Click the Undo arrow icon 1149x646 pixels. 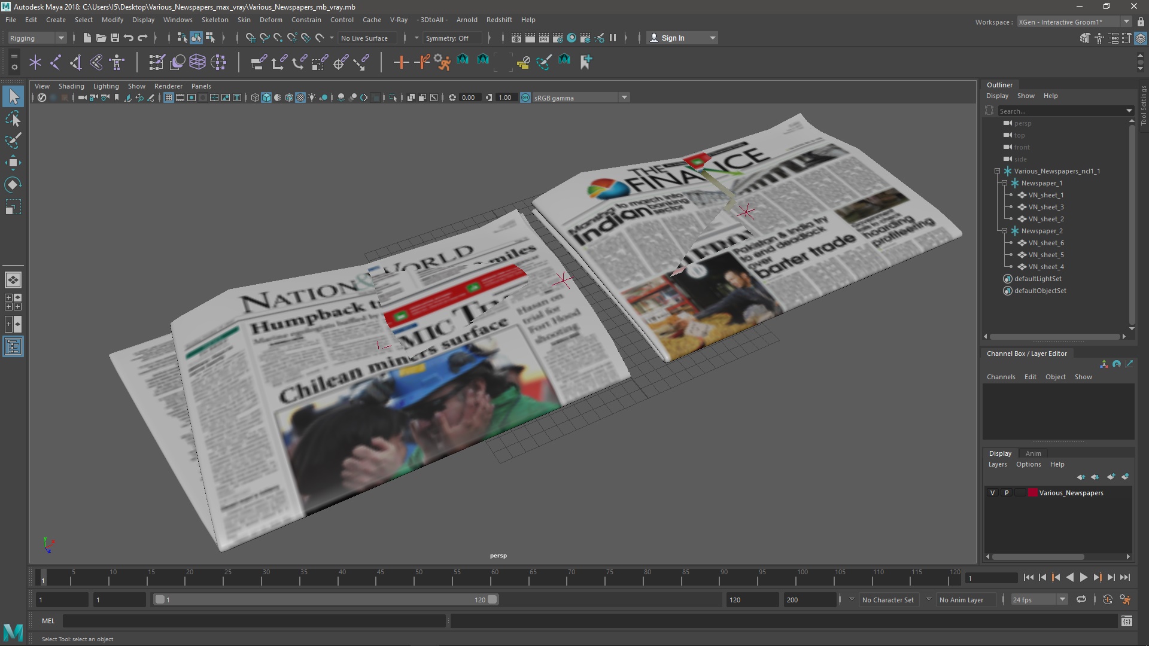[x=129, y=38]
